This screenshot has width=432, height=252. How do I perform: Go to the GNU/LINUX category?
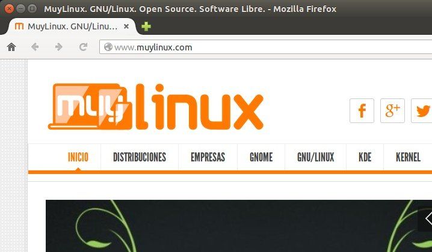[x=315, y=157]
